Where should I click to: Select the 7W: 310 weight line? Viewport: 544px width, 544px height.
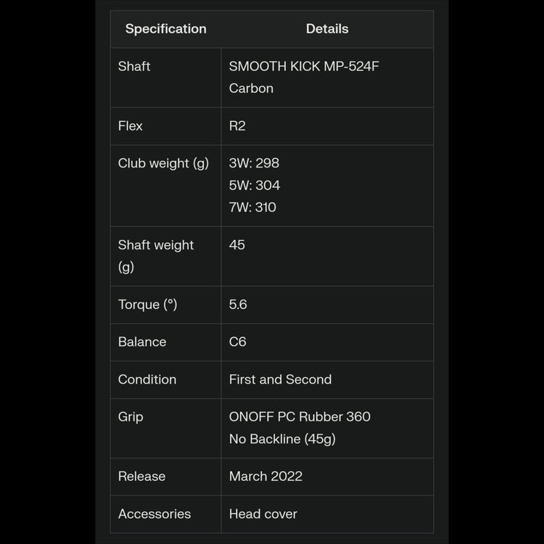tap(252, 207)
